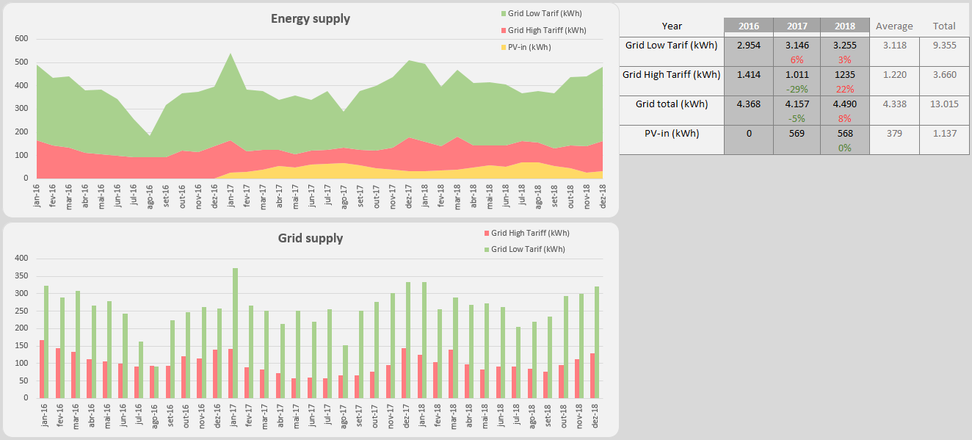Click the PV-in (kWh) row label in table
Screen dimensions: 972x440
click(x=672, y=133)
